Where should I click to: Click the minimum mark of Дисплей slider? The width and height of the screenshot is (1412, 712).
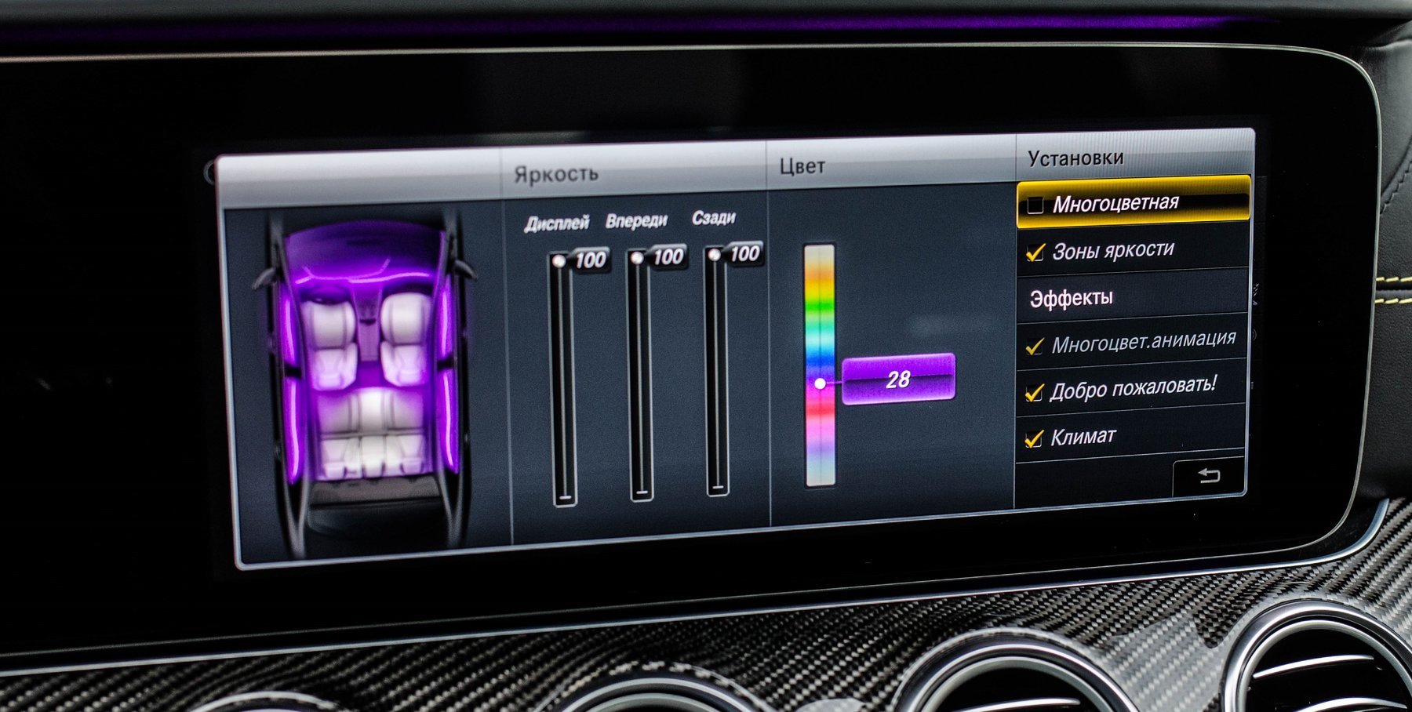565,496
